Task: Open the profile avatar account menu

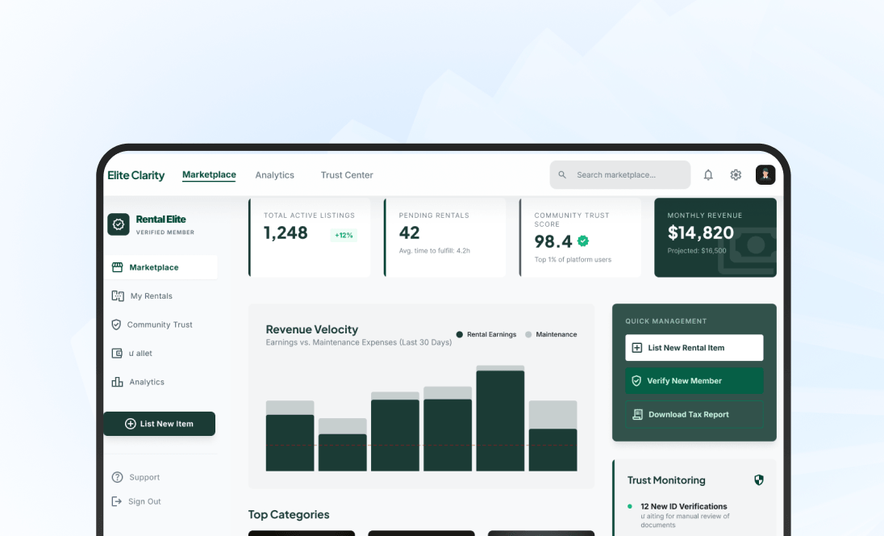Action: click(x=765, y=174)
